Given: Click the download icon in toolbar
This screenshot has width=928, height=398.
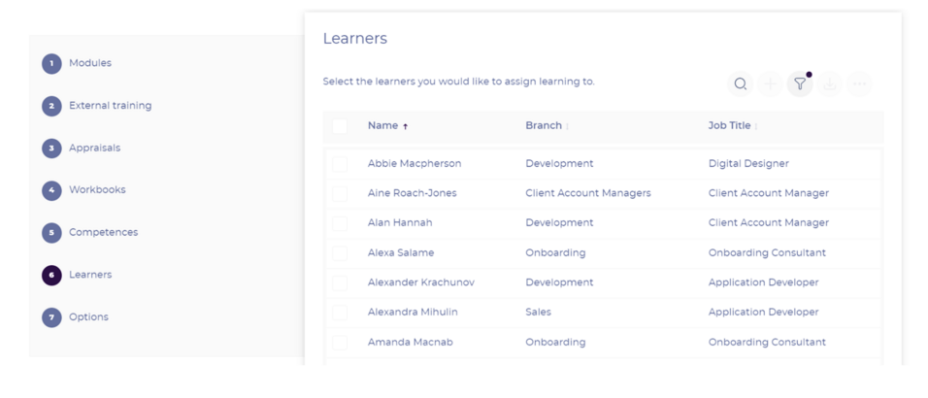Looking at the screenshot, I should [830, 84].
